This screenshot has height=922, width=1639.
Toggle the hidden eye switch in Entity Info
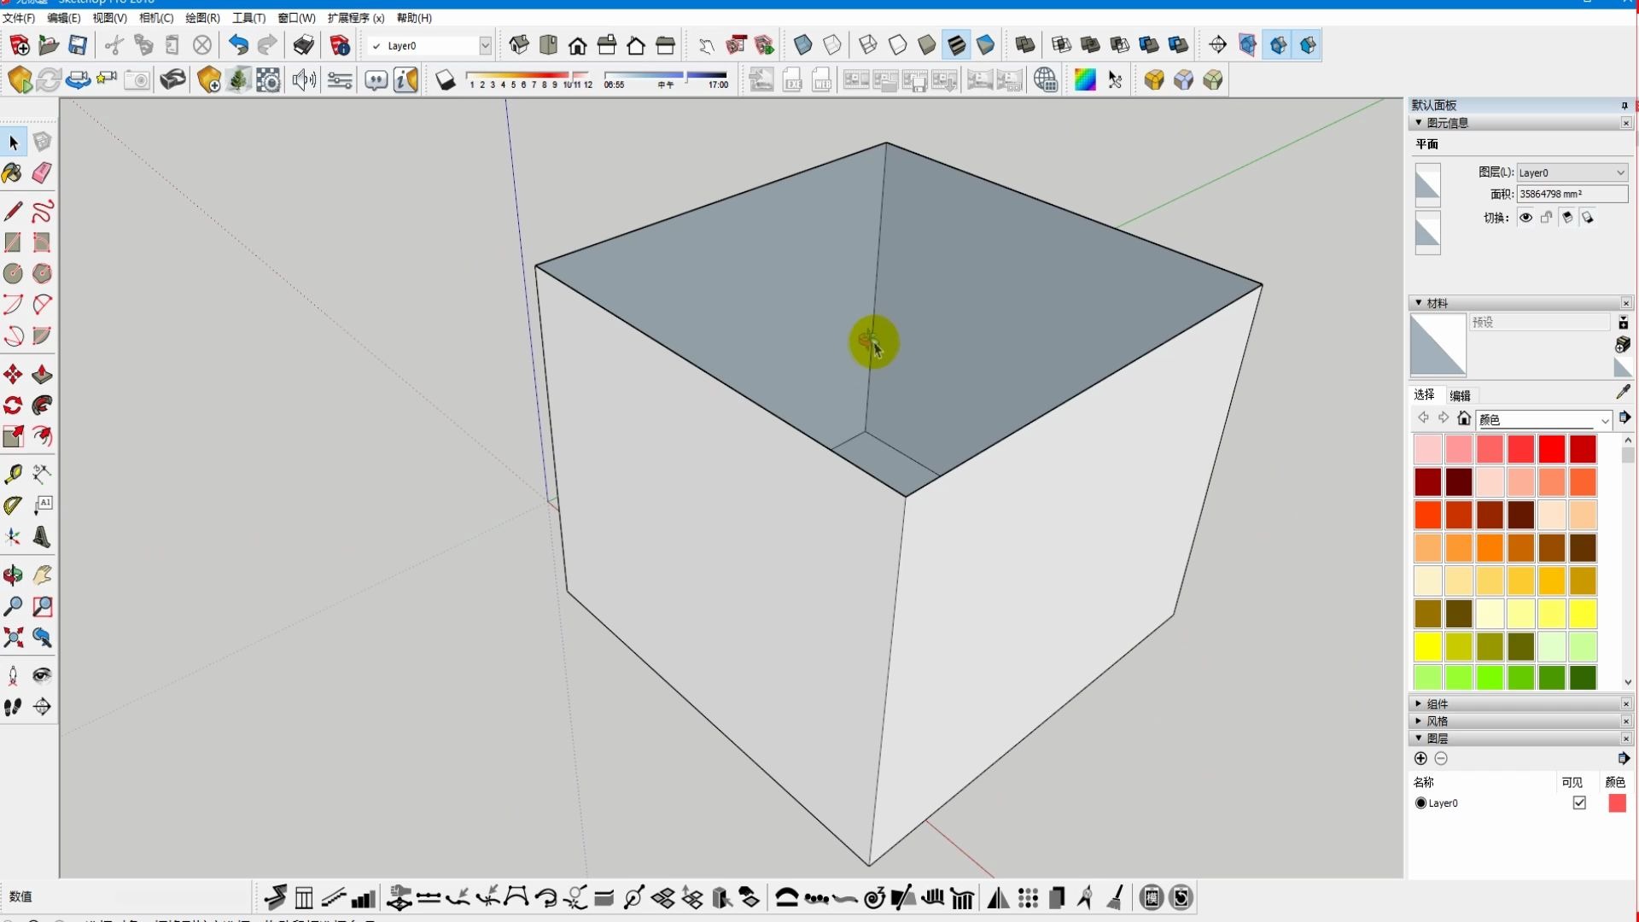1525,217
